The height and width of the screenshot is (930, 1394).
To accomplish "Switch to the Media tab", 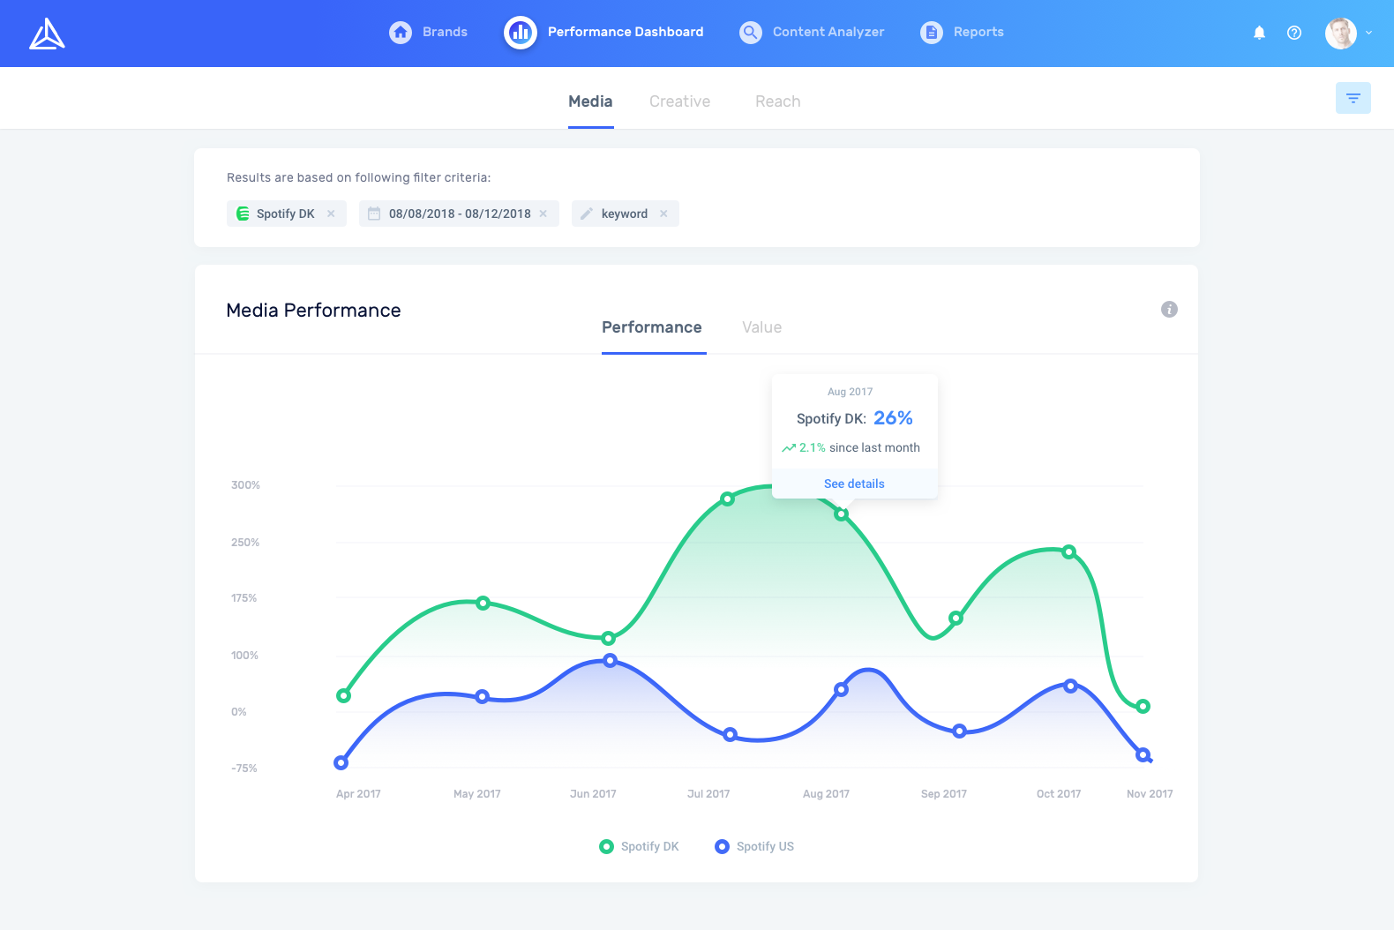I will (x=590, y=101).
